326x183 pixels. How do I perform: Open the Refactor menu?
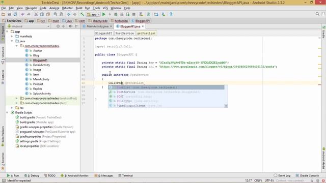pos(67,8)
